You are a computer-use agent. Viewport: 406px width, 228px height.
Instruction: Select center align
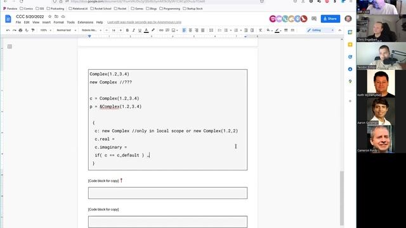coord(190,30)
